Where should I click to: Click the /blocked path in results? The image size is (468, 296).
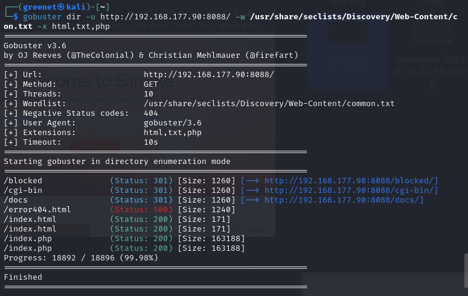(x=23, y=181)
